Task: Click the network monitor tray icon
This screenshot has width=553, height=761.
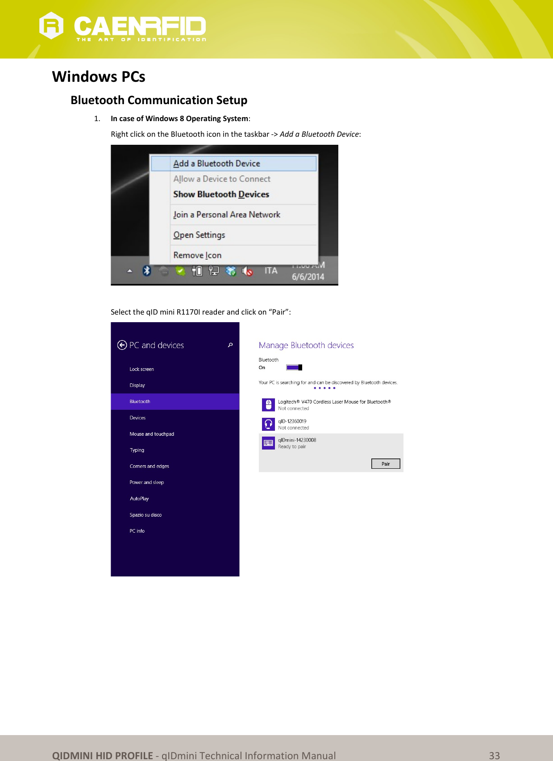Action: [214, 271]
